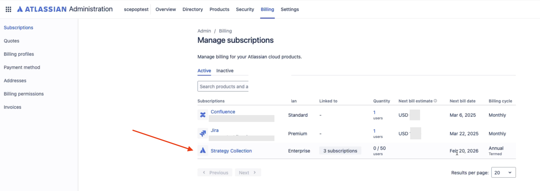Screen dimensions: 540x191
Task: Switch to the Active subscriptions tab
Action: pyautogui.click(x=204, y=71)
